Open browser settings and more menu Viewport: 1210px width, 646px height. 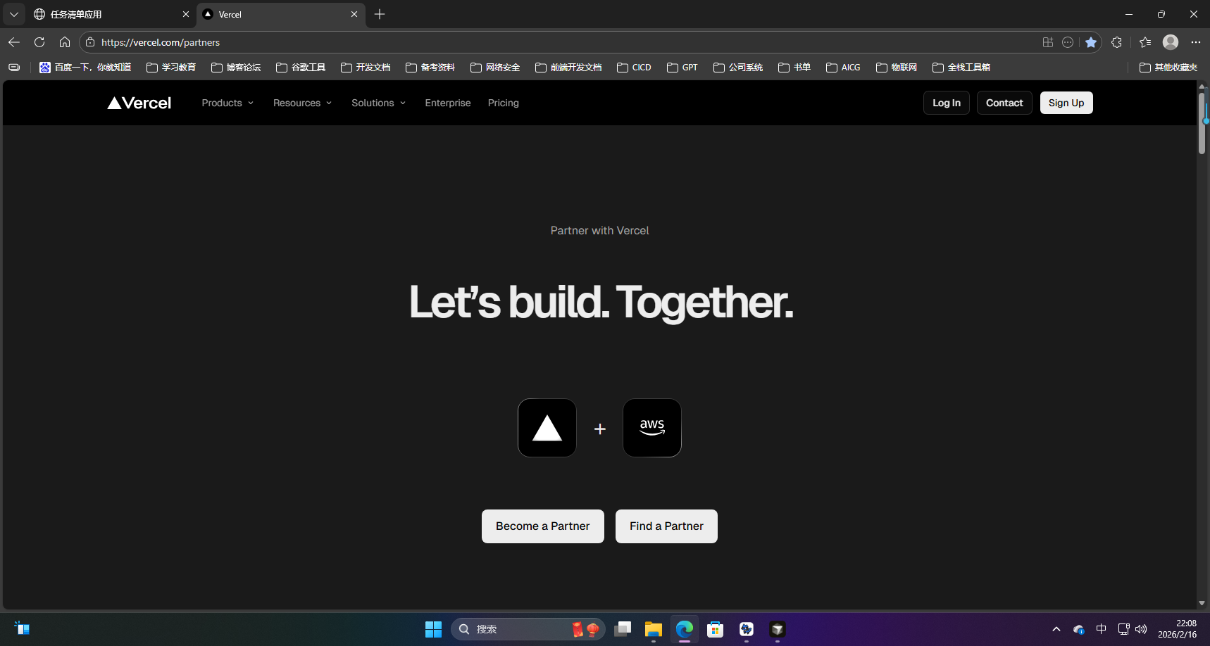[1196, 42]
